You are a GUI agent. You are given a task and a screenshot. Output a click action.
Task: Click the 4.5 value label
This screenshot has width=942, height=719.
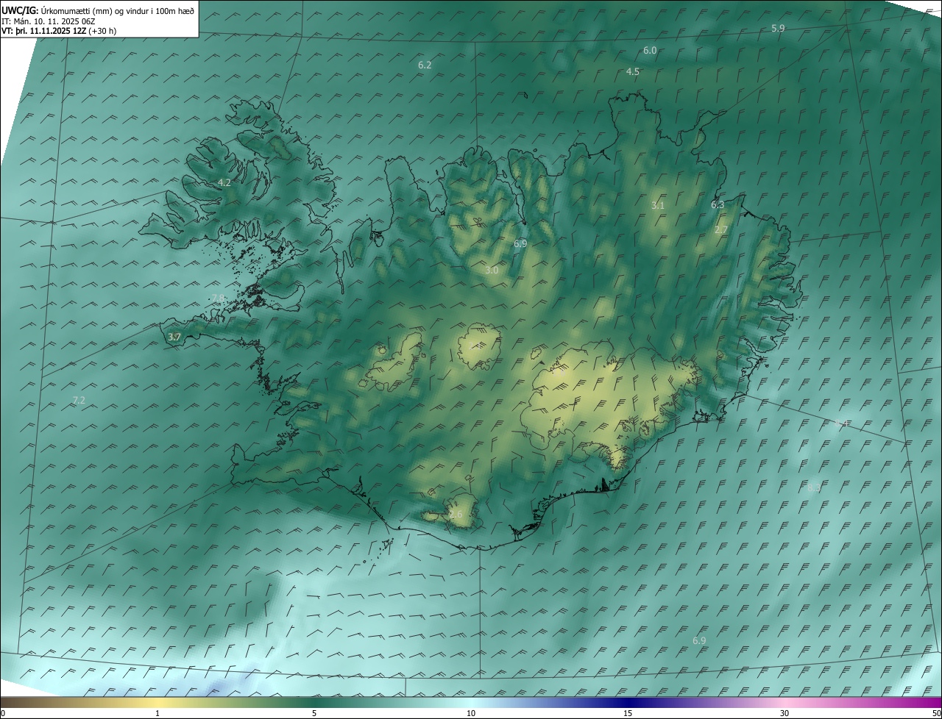pos(633,71)
